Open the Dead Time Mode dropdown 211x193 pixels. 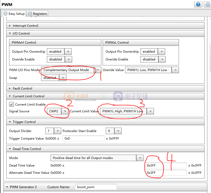click(x=140, y=158)
